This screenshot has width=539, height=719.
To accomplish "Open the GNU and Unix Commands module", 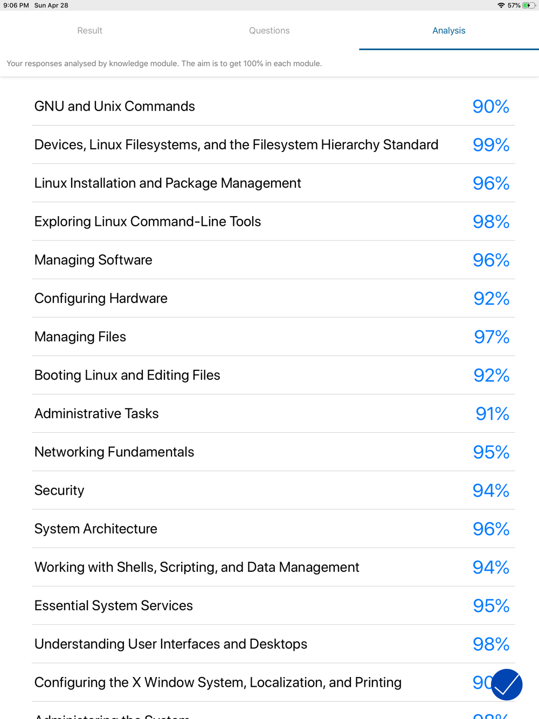I will (273, 106).
